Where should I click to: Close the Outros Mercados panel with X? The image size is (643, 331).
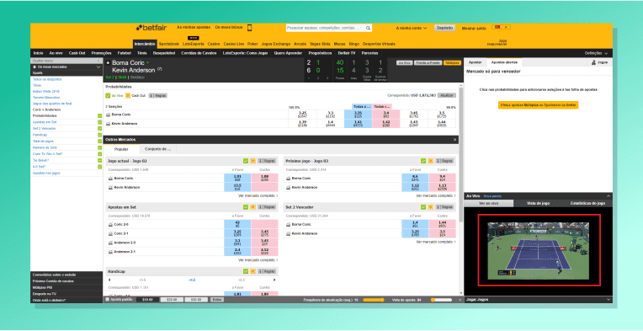coord(454,140)
